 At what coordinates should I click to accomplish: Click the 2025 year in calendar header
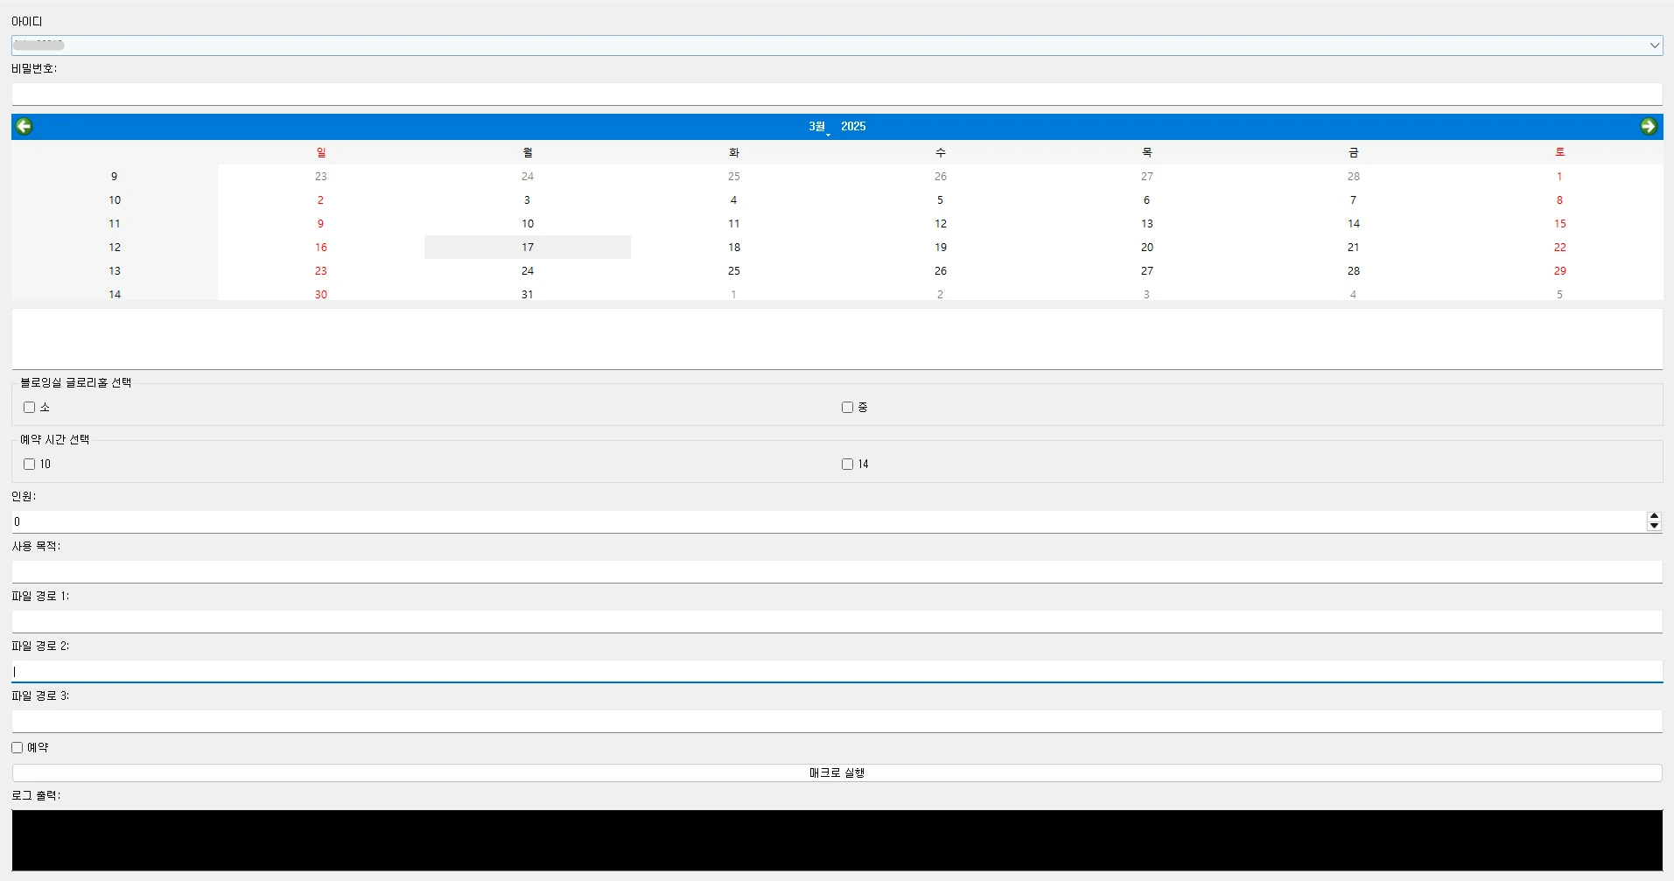tap(853, 127)
